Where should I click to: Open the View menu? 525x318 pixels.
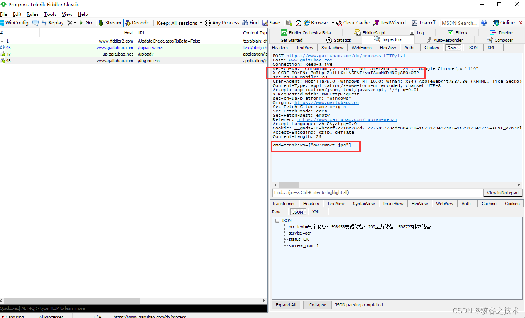coord(67,14)
